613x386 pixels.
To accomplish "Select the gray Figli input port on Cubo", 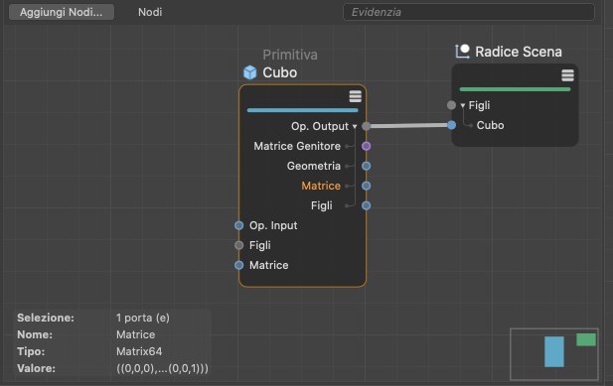I will click(238, 245).
